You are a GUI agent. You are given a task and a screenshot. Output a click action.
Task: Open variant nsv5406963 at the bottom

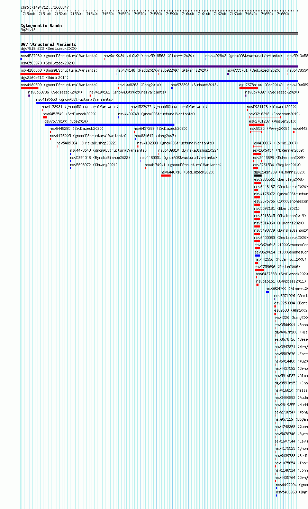pos(292,492)
